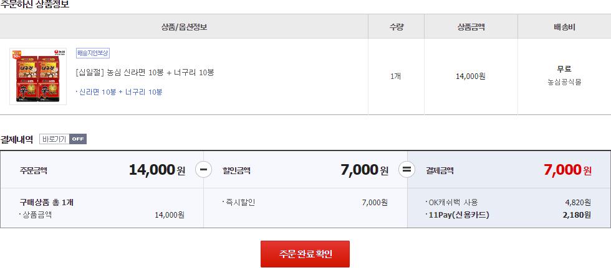Select the 신라면 10봉 + 너구리 10봉 option text
Image resolution: width=611 pixels, height=268 pixels.
tap(121, 92)
